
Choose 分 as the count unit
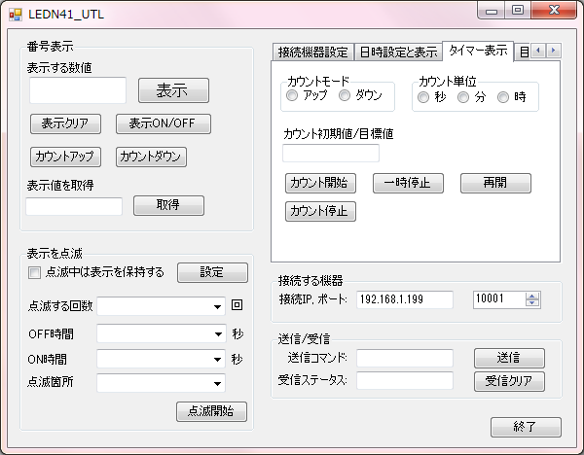(463, 97)
